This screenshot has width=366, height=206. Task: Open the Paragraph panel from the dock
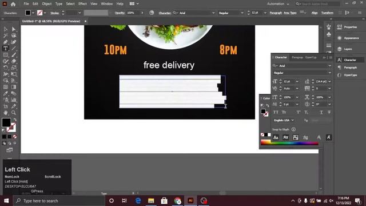(350, 68)
